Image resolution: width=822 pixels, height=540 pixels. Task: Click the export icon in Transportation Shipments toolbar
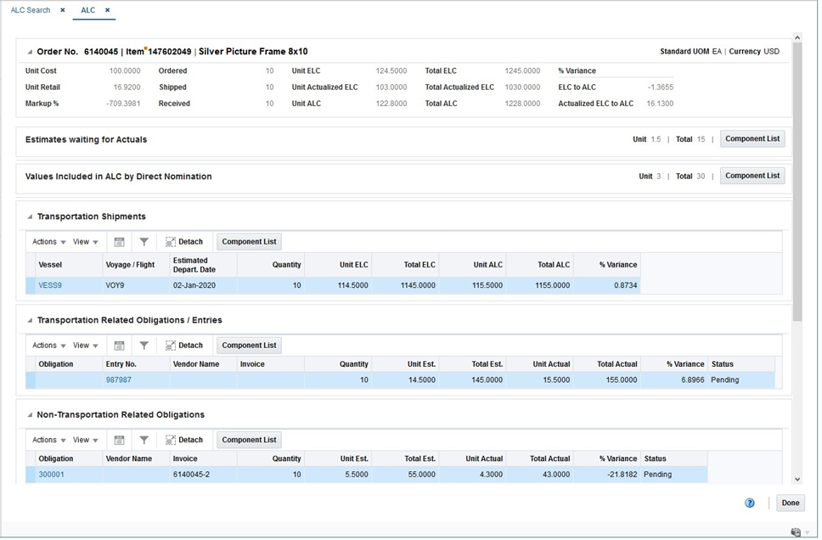120,243
